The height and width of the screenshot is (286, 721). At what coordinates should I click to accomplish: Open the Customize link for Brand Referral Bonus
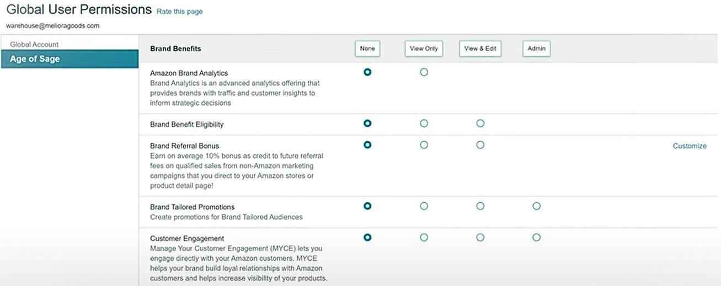(x=689, y=146)
